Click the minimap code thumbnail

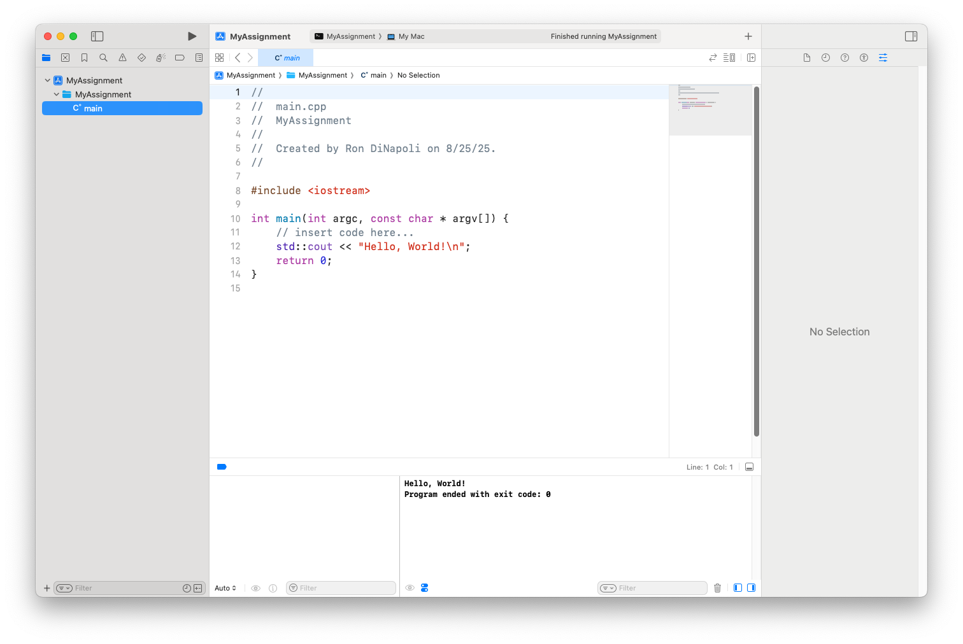coord(710,109)
